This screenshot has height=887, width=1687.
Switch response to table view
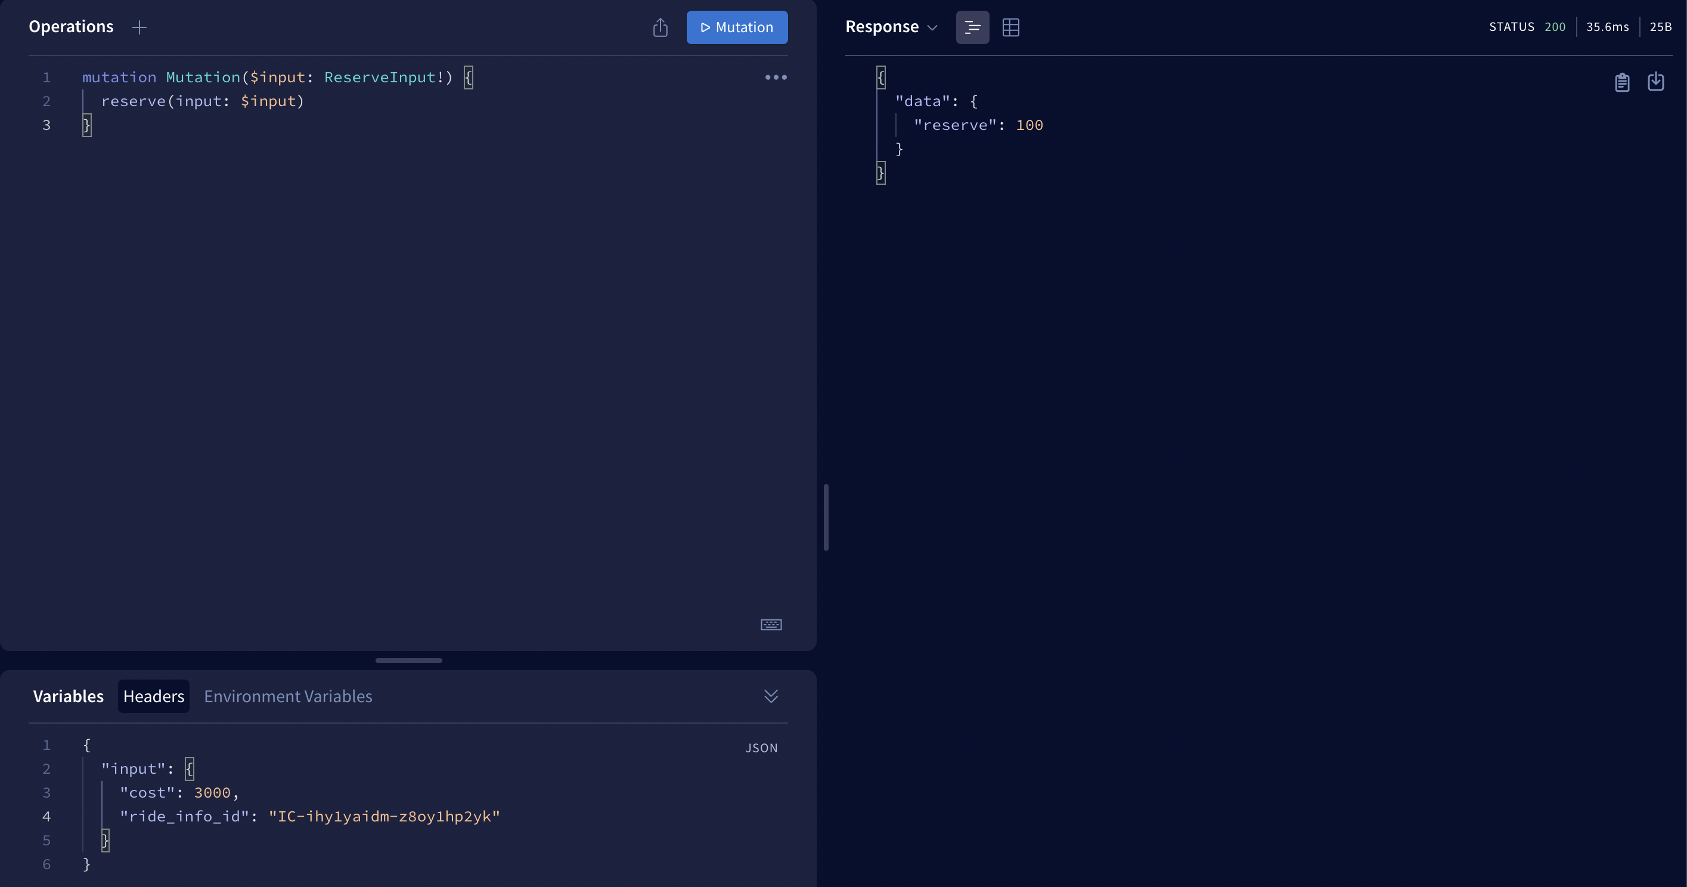(x=1010, y=27)
